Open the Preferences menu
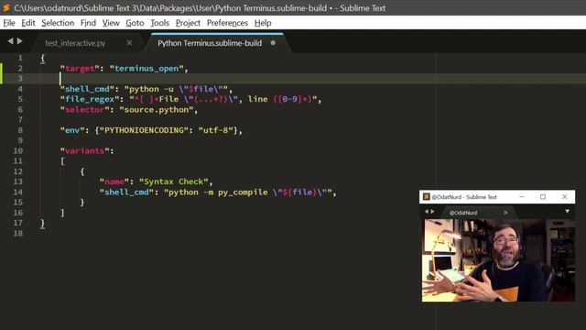 [x=227, y=23]
